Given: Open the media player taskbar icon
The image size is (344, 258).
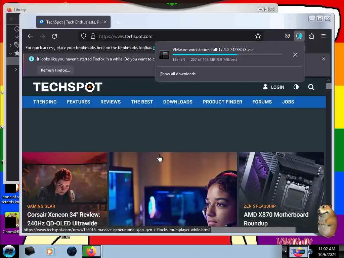Looking at the screenshot, I should coord(50,251).
